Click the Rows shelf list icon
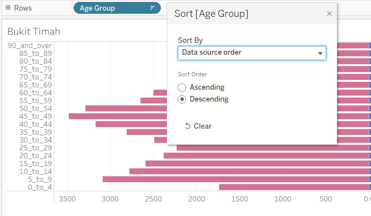371x216 pixels. (x=7, y=8)
